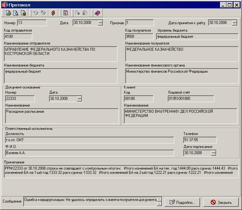Click the Подробно button
242x210 pixels.
[182, 202]
